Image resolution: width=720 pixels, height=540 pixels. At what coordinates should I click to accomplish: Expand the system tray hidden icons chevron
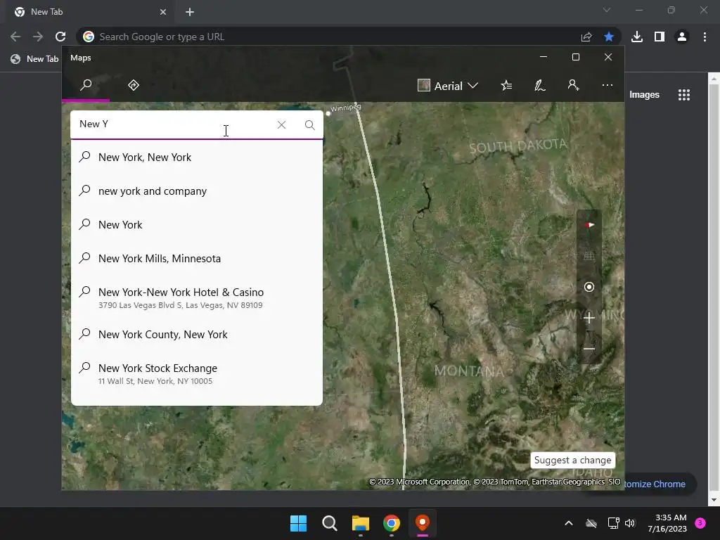568,523
